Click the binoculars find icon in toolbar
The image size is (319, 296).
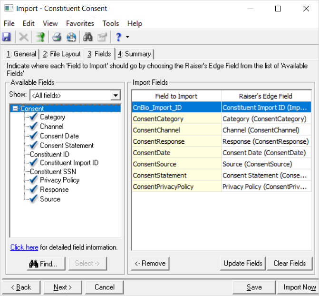pos(87,37)
